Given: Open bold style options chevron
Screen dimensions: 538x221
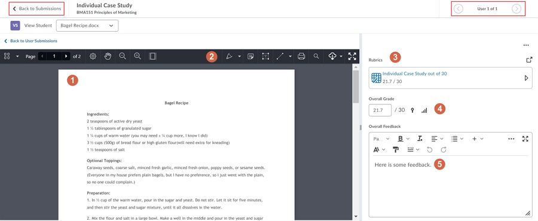Looking at the screenshot, I should (x=408, y=139).
